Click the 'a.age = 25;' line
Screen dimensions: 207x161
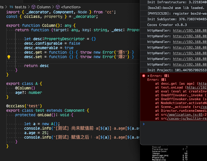(36, 133)
